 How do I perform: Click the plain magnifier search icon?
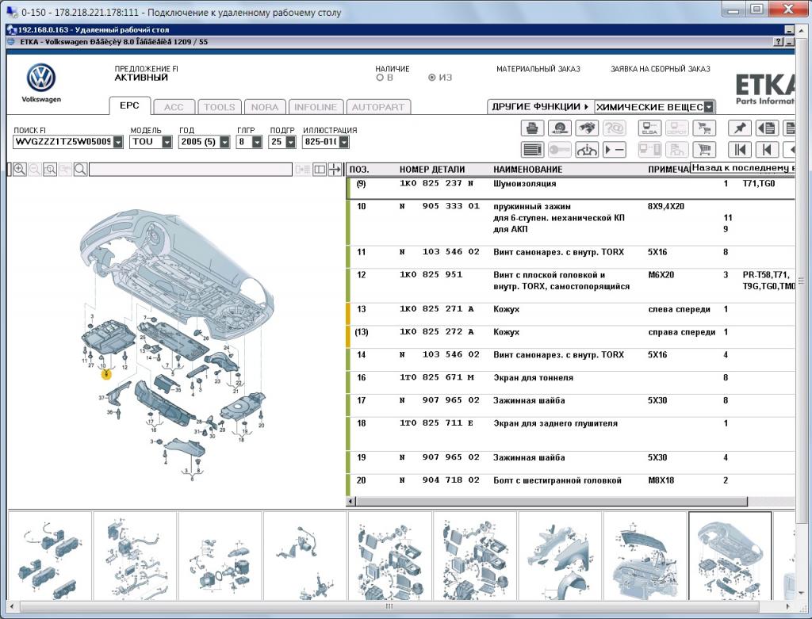point(80,170)
